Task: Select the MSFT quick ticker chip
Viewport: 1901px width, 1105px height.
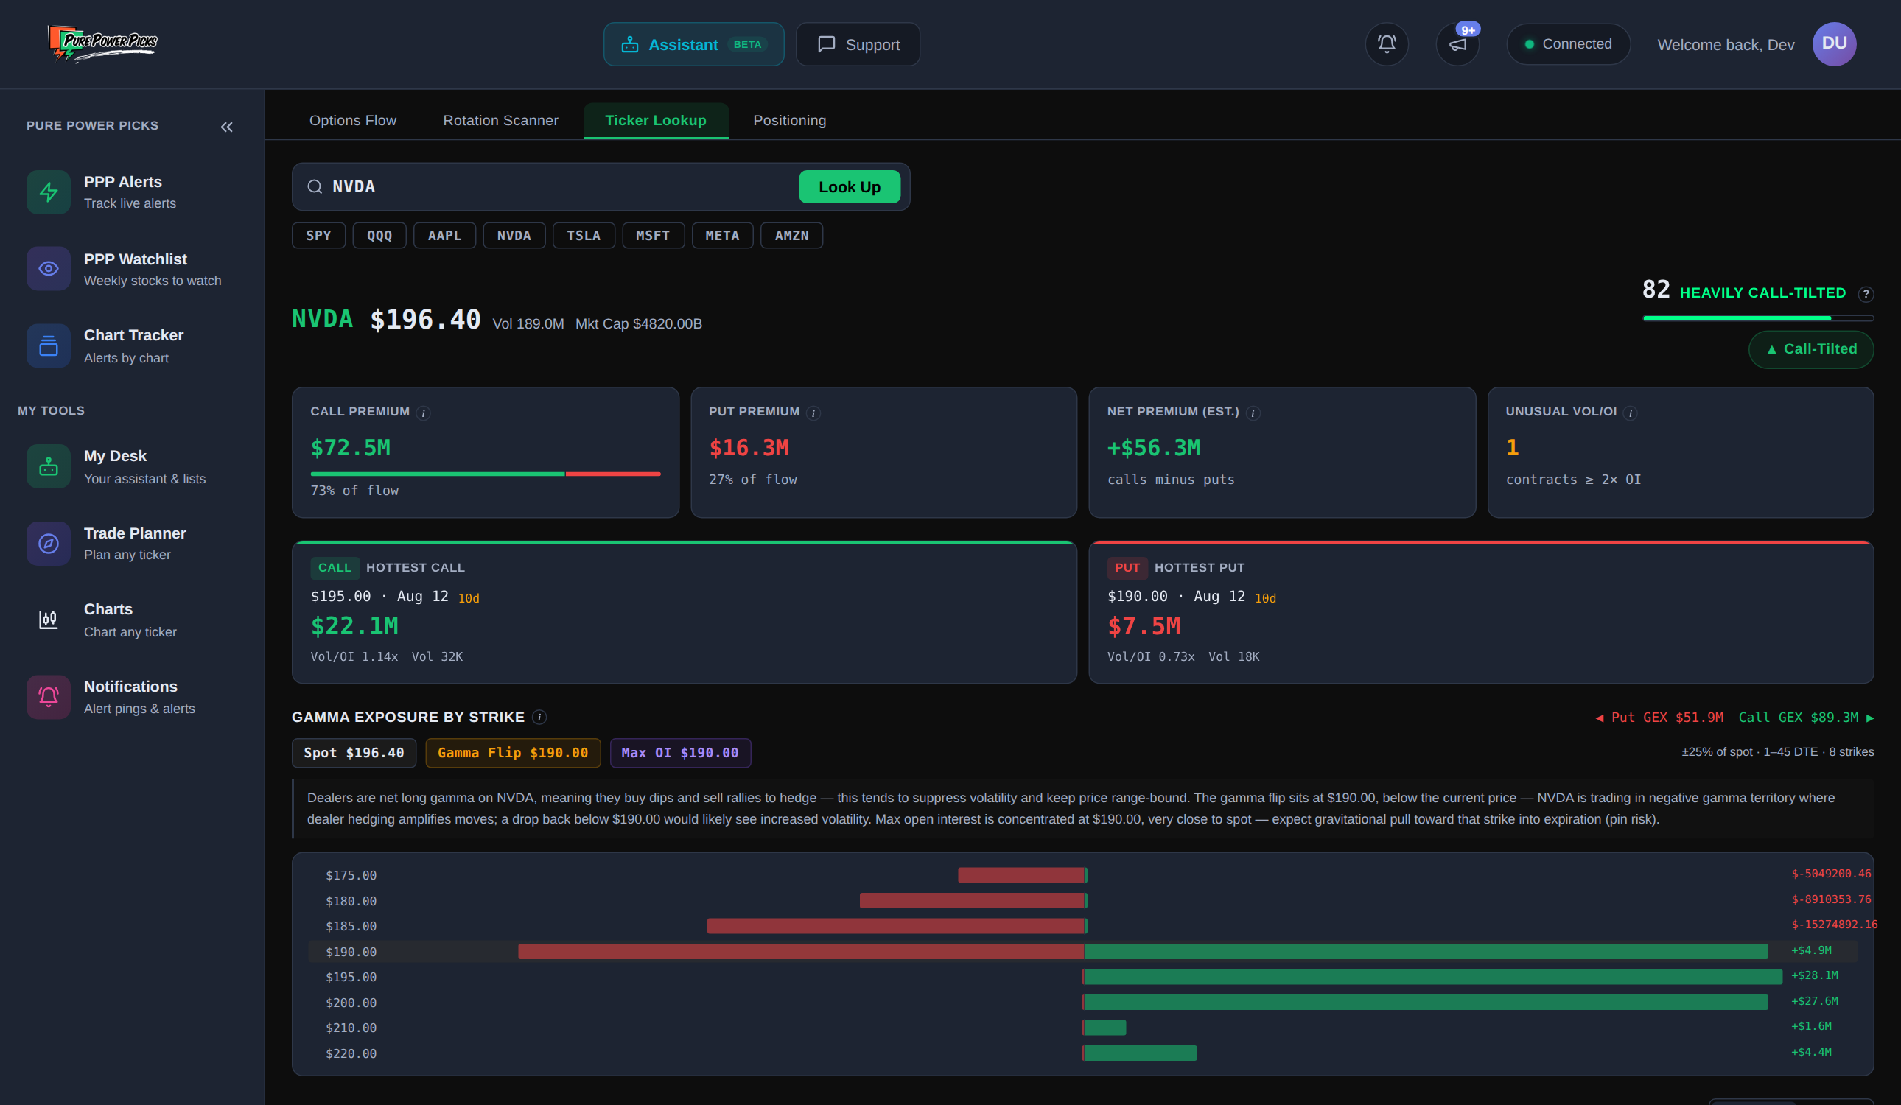Action: click(x=654, y=235)
